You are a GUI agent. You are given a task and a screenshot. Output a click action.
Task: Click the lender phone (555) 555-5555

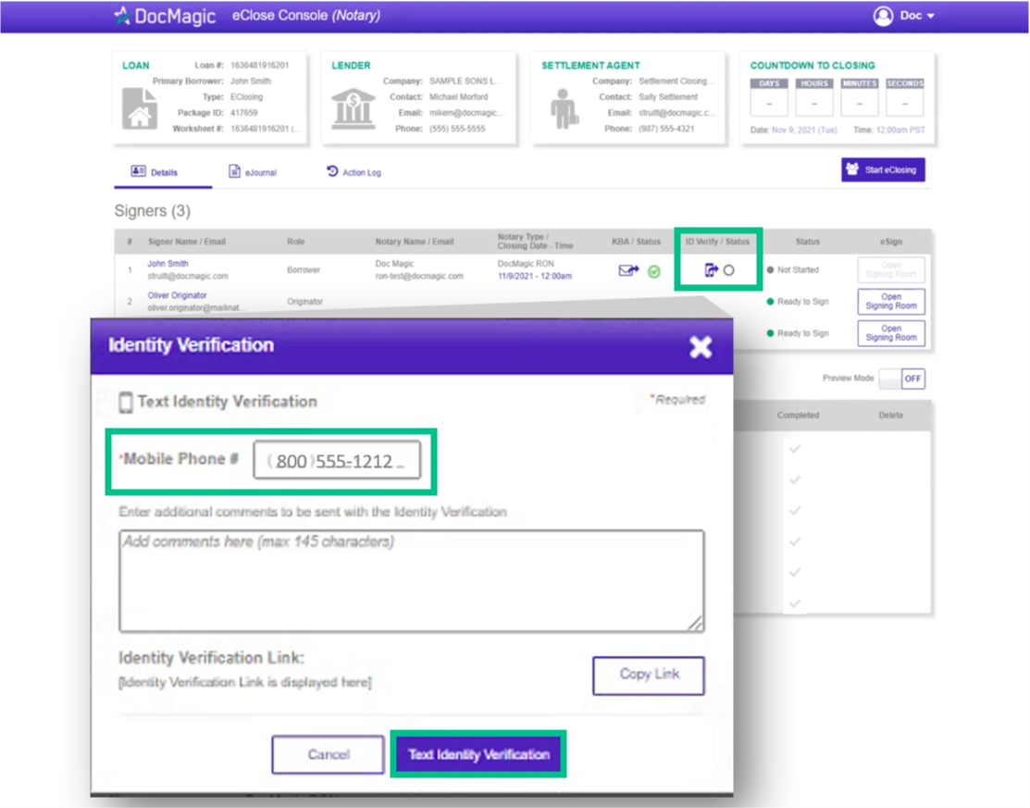point(457,129)
